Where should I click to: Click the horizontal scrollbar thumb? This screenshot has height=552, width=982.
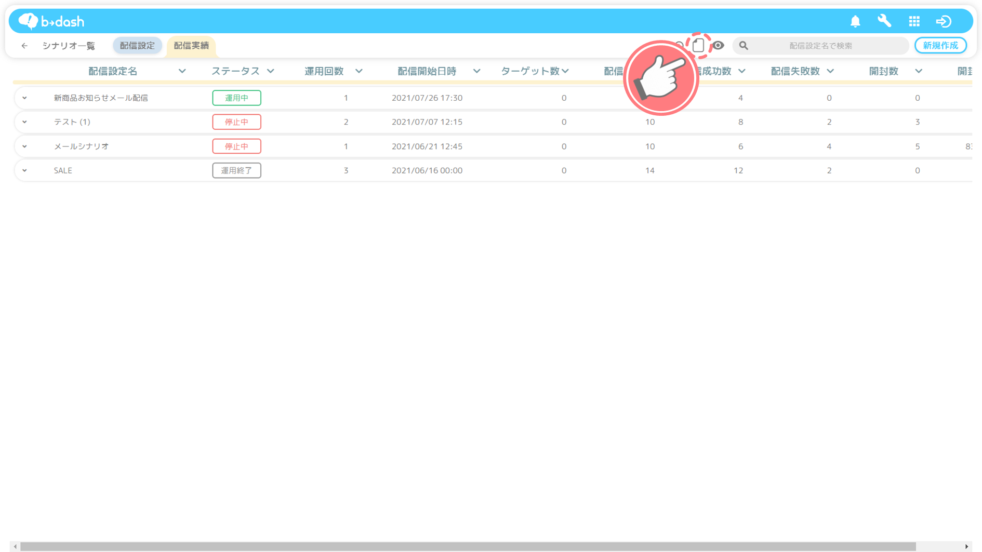click(x=468, y=546)
